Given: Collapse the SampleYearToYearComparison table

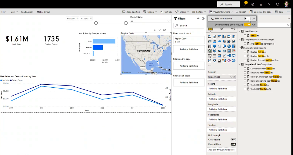Looking at the screenshot, I should [240, 64].
